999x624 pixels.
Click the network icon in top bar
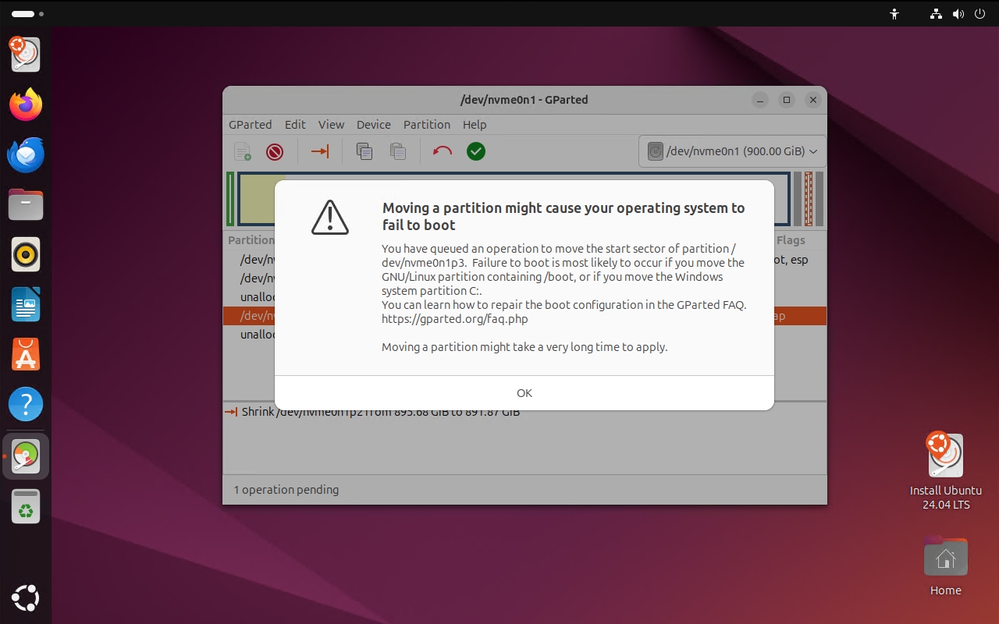tap(936, 13)
